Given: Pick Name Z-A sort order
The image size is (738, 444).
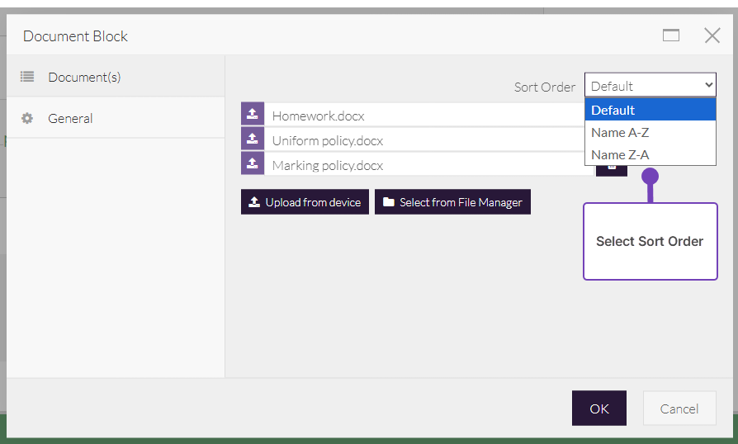Looking at the screenshot, I should [650, 154].
